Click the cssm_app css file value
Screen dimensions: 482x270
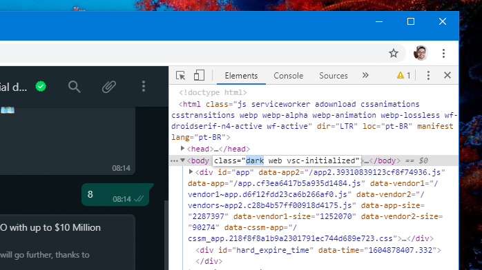click(291, 238)
